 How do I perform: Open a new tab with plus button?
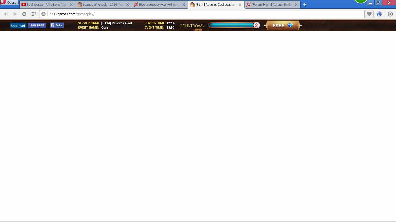click(x=305, y=5)
